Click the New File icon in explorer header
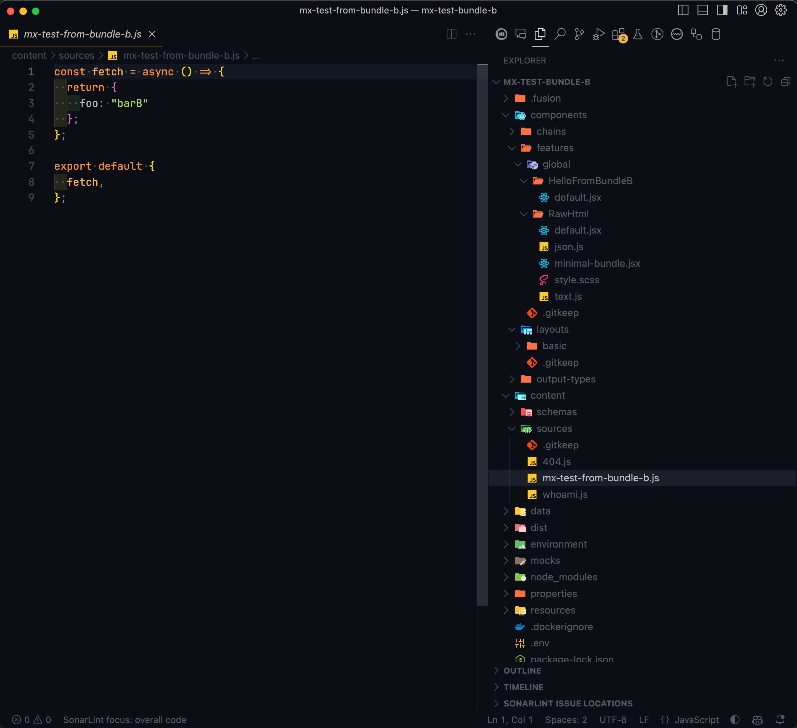 pos(732,82)
